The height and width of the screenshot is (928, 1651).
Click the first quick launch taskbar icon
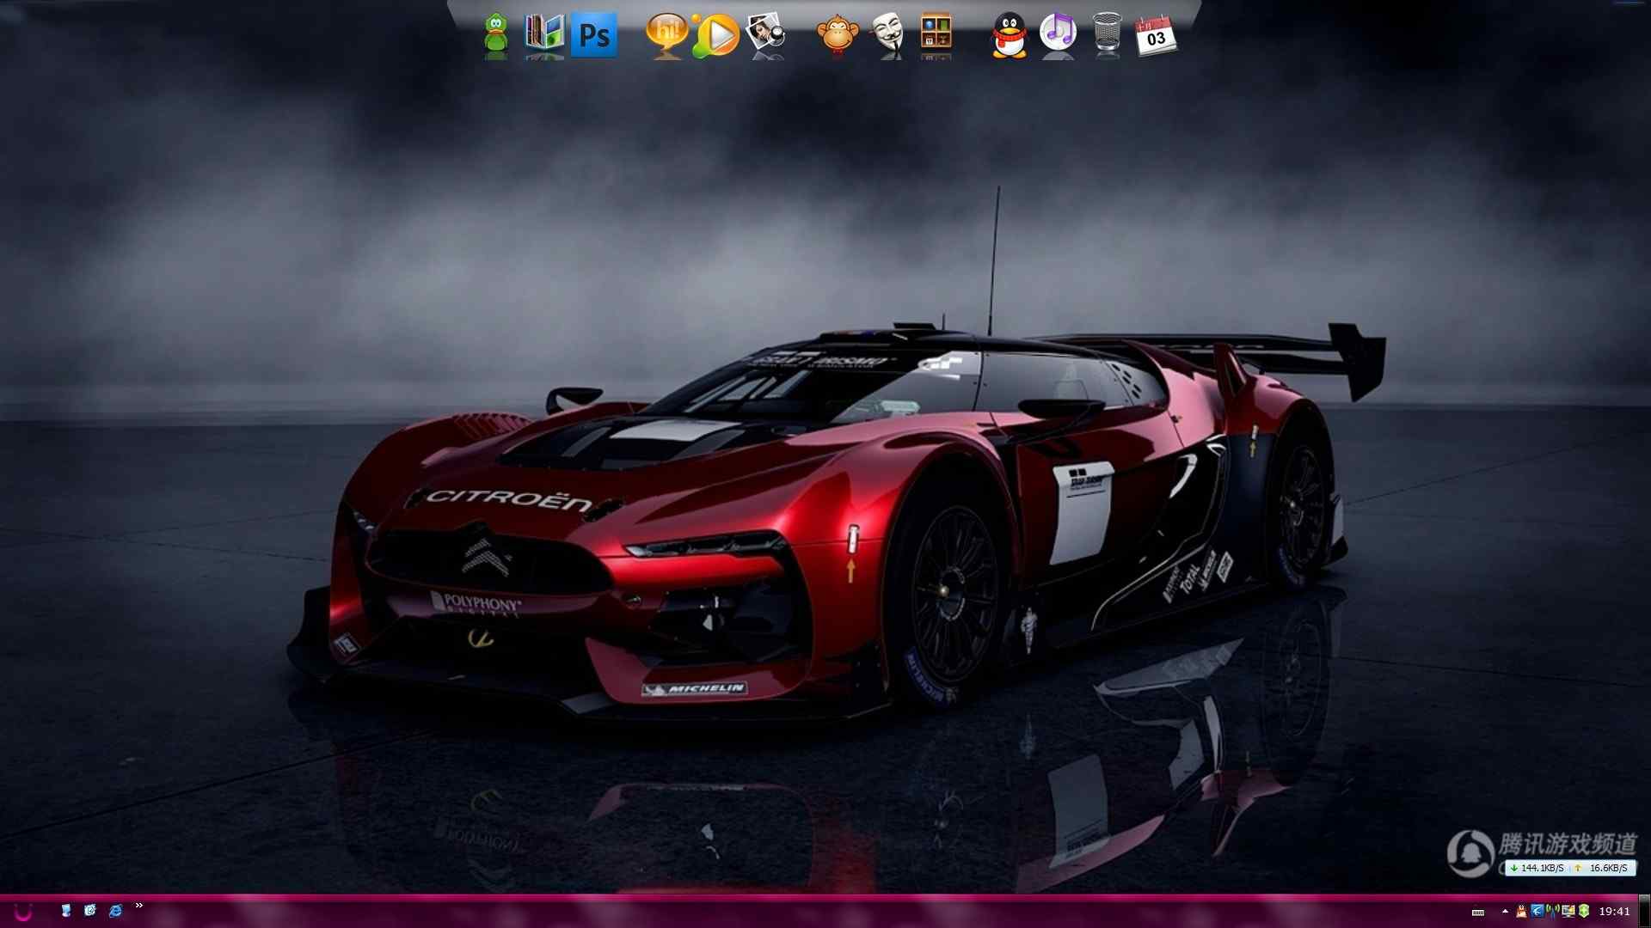66,911
